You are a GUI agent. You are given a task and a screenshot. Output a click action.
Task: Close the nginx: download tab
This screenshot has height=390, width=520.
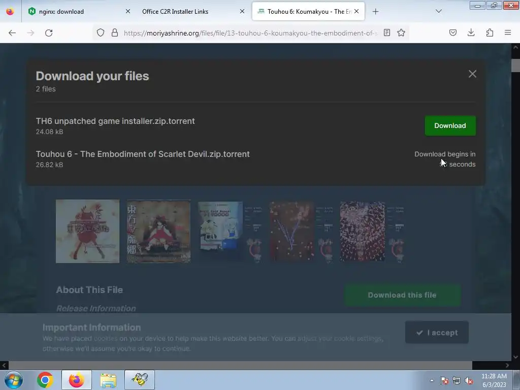pyautogui.click(x=128, y=11)
